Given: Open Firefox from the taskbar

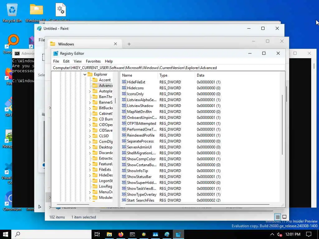Looking at the screenshot, I should [x=121, y=234].
